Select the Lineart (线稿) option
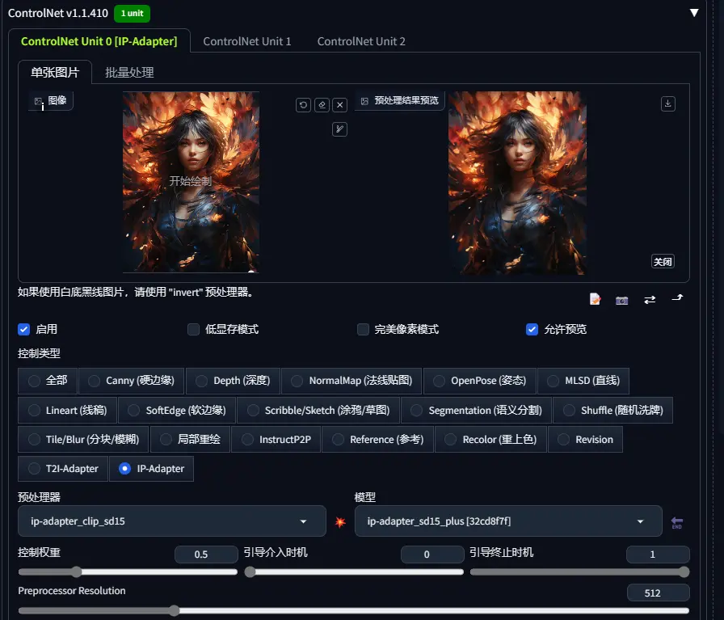This screenshot has width=724, height=620. click(67, 411)
